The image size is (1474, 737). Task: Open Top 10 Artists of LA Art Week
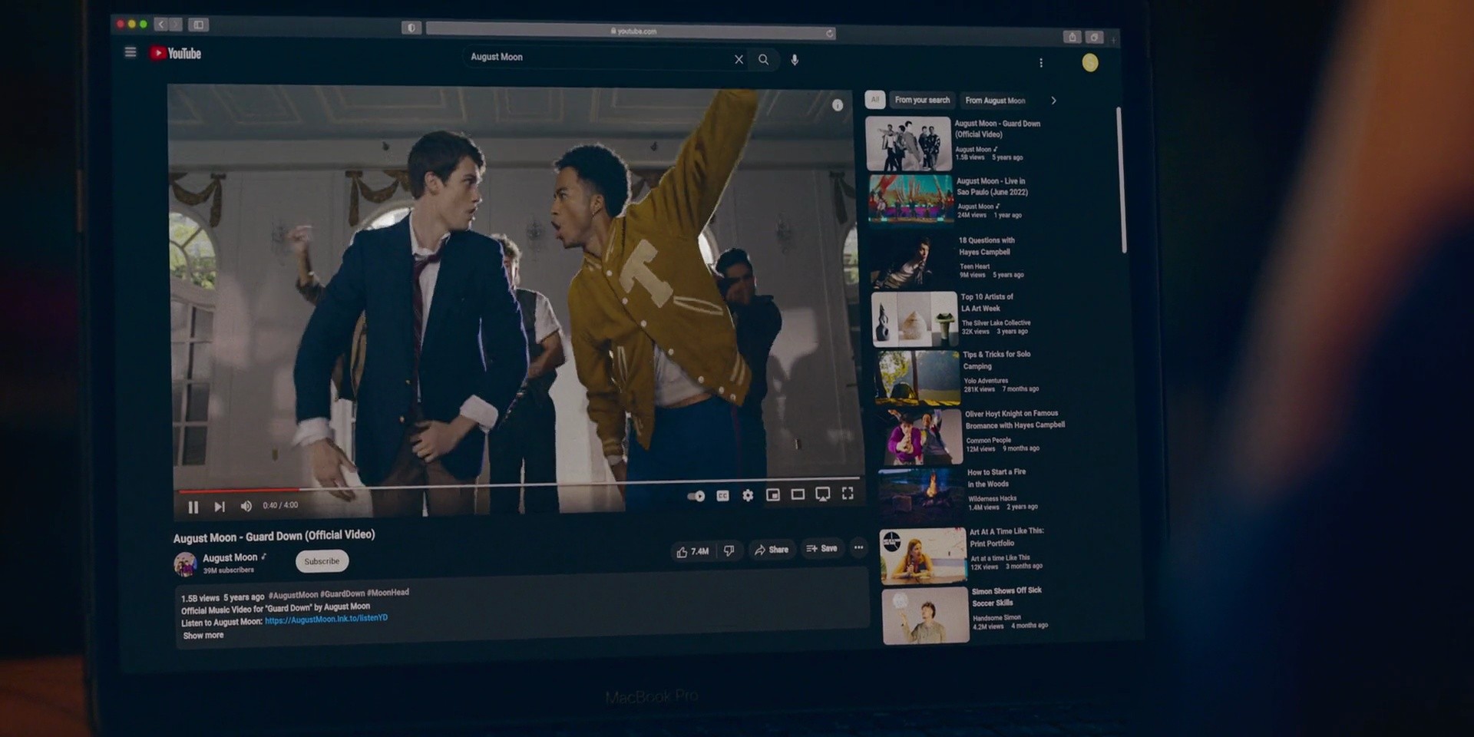tap(987, 302)
